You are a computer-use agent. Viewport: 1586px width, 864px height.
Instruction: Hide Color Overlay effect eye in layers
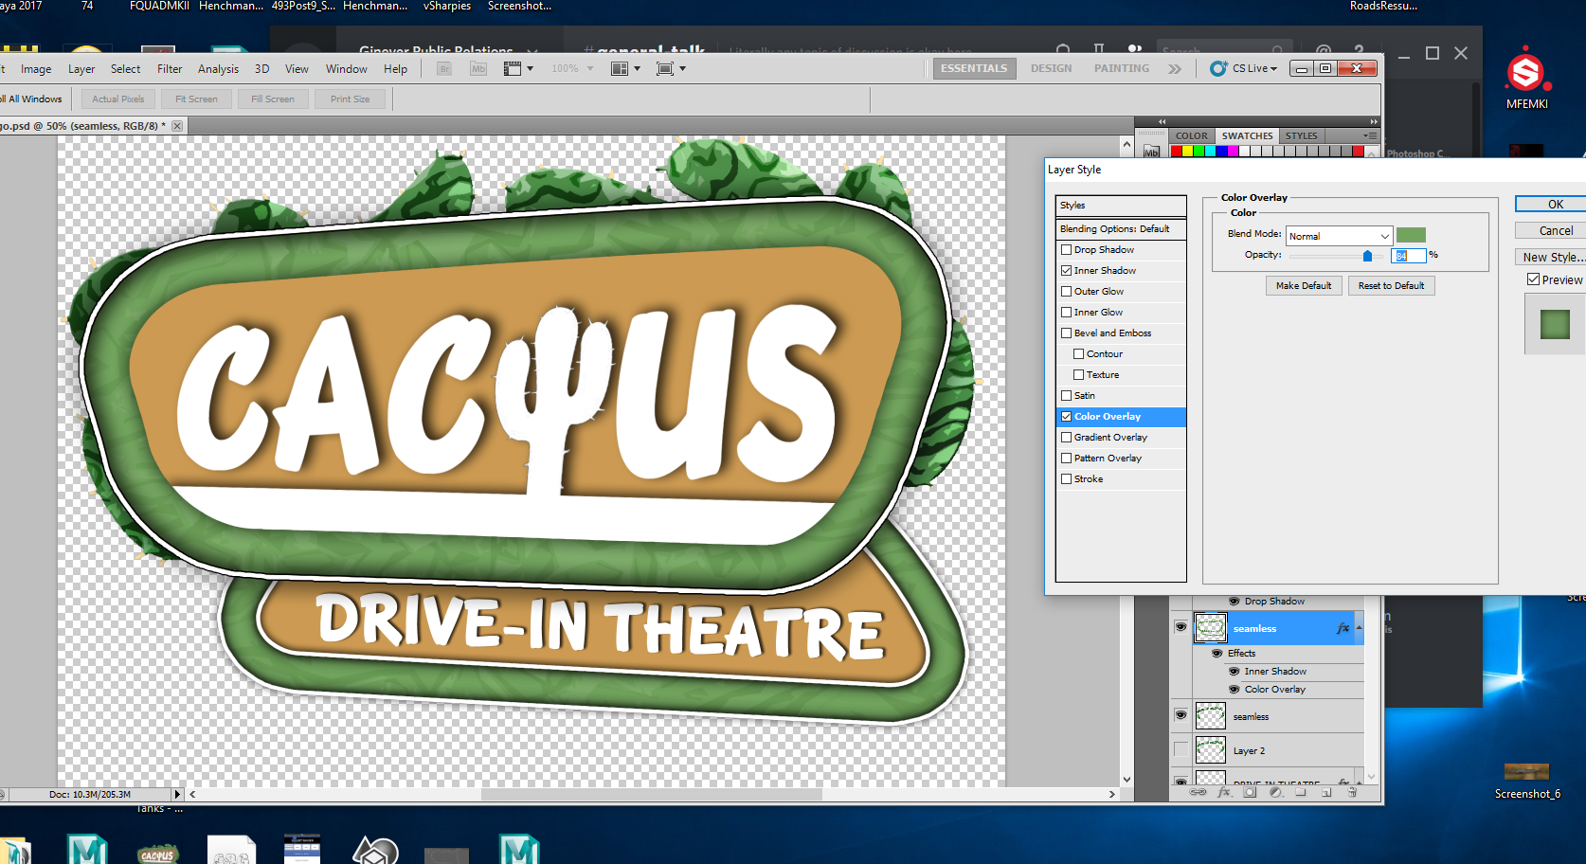pos(1235,689)
